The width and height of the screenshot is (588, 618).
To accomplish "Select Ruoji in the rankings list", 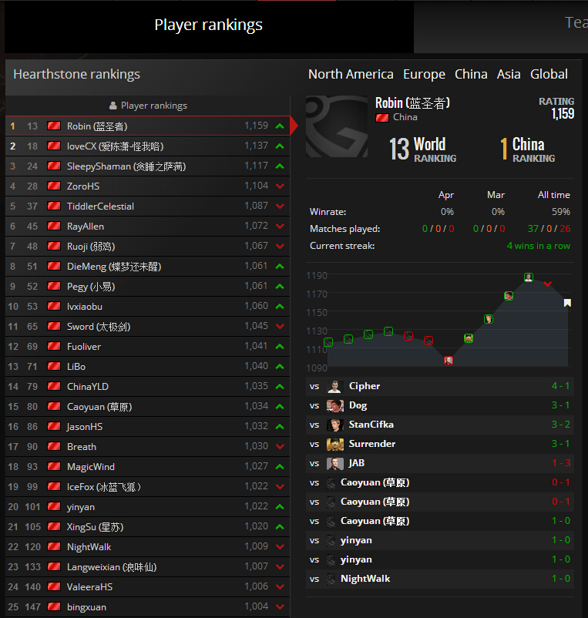I will click(148, 247).
